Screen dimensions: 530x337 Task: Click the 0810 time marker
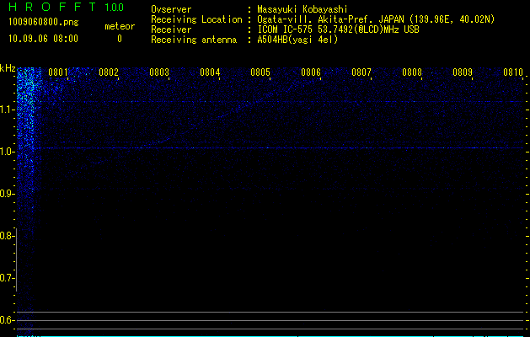pos(513,72)
